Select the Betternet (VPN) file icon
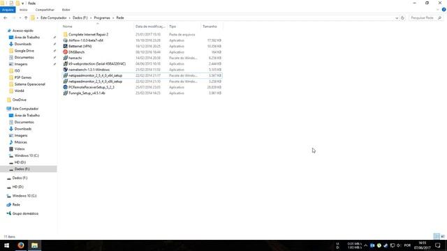 tap(65, 46)
